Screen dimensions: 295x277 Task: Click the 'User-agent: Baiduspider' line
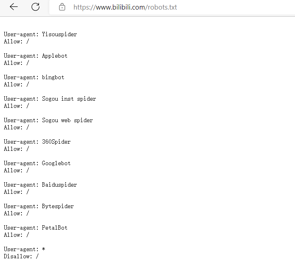pos(40,185)
